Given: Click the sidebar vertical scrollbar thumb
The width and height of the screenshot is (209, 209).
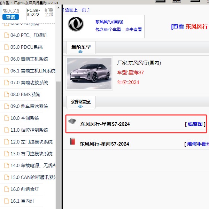Looking at the screenshot, I should click(58, 145).
